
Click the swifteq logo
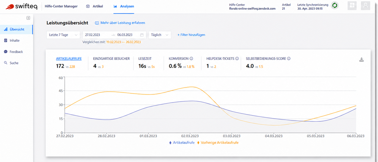(21, 6)
